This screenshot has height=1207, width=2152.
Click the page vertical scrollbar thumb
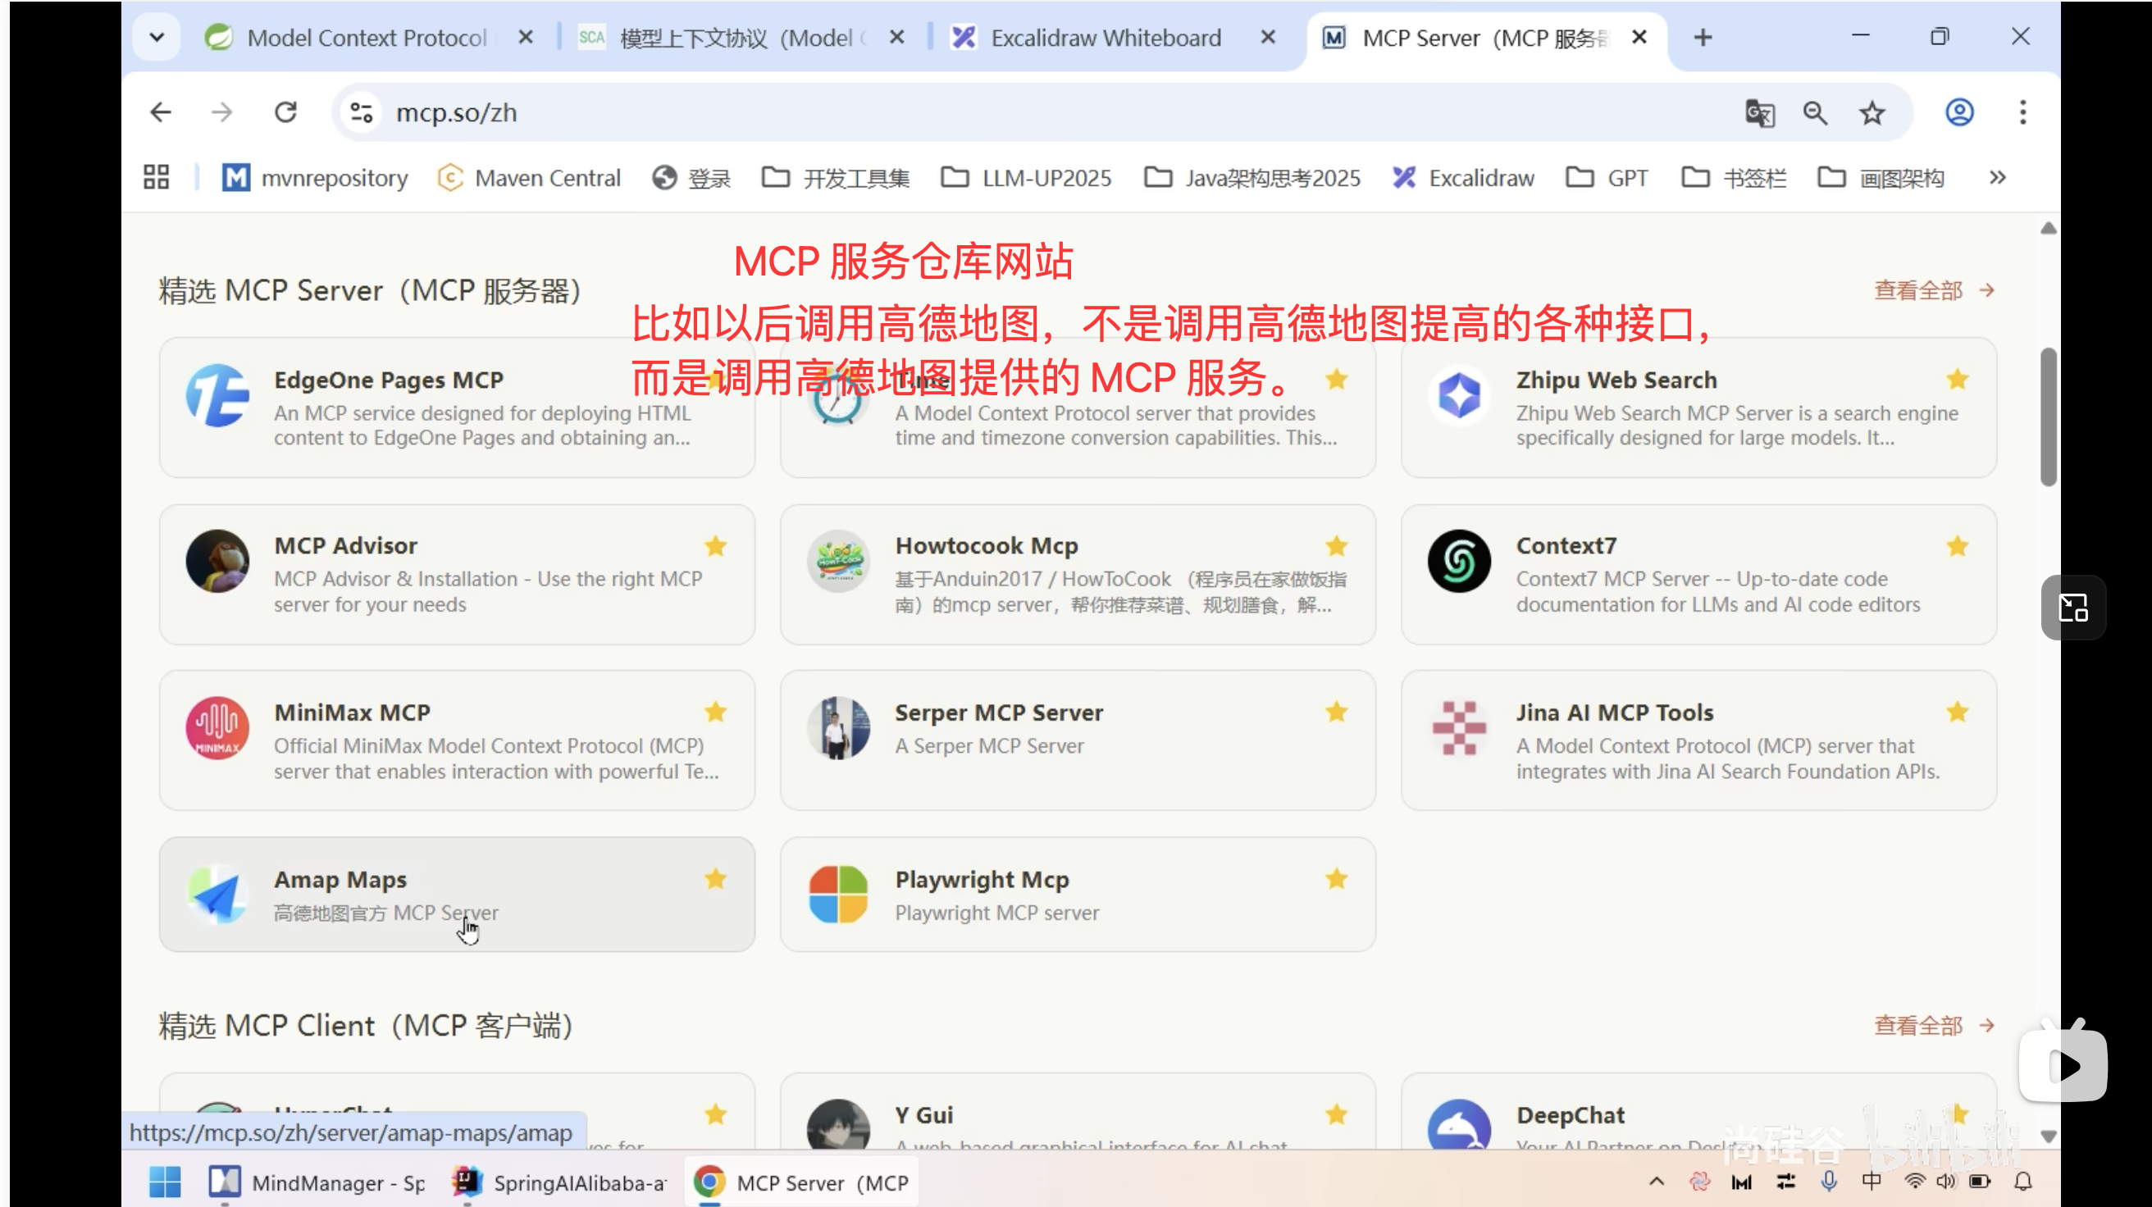pos(2048,416)
